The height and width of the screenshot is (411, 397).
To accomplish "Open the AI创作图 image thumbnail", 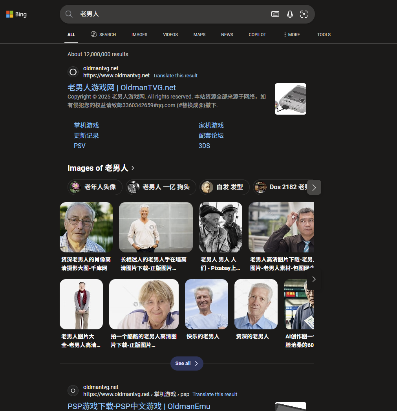I will click(x=299, y=304).
